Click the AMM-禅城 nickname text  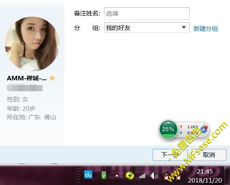pyautogui.click(x=27, y=78)
